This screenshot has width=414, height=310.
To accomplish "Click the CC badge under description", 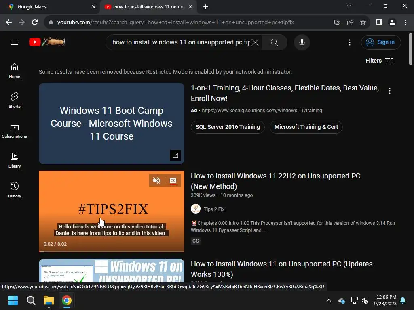I will tap(196, 241).
